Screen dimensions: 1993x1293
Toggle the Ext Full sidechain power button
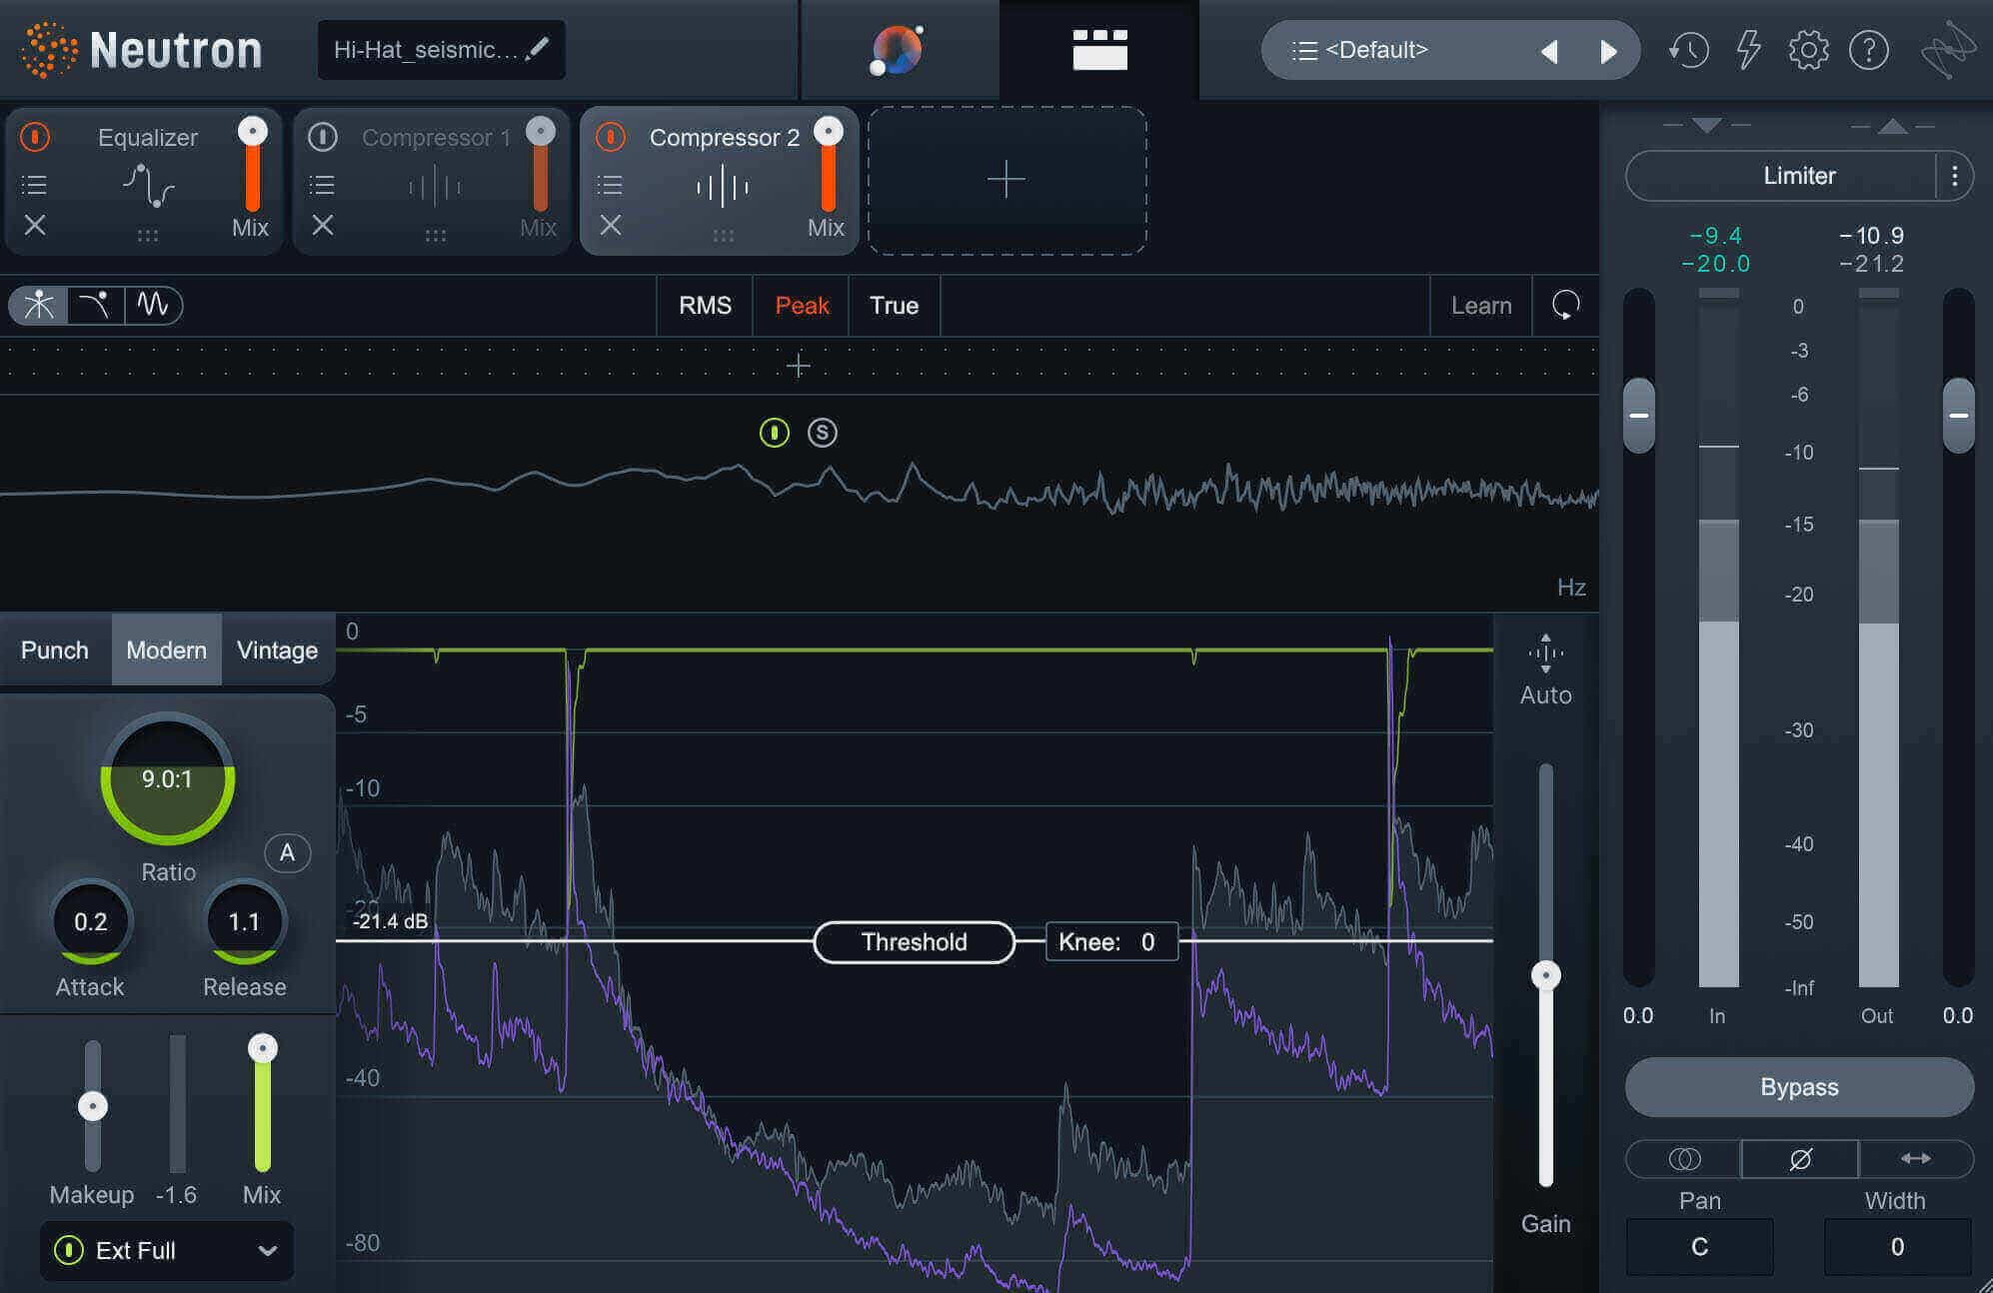(x=68, y=1250)
